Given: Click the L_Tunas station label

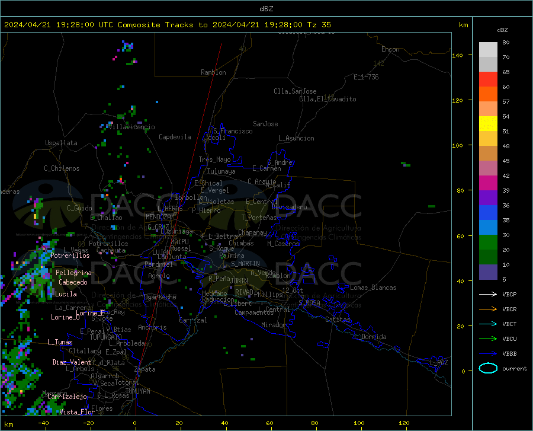Looking at the screenshot, I should coord(60,342).
